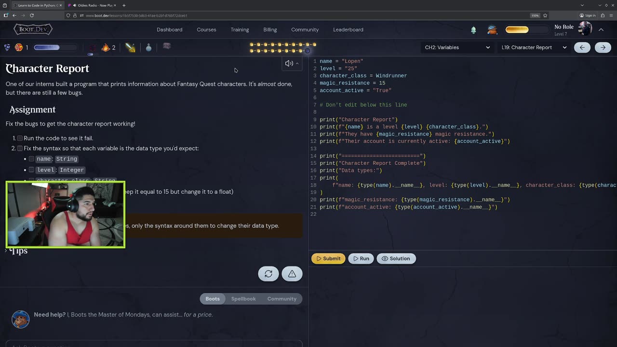The height and width of the screenshot is (347, 617).
Task: Click the golden sword quest icon
Action: point(130,47)
